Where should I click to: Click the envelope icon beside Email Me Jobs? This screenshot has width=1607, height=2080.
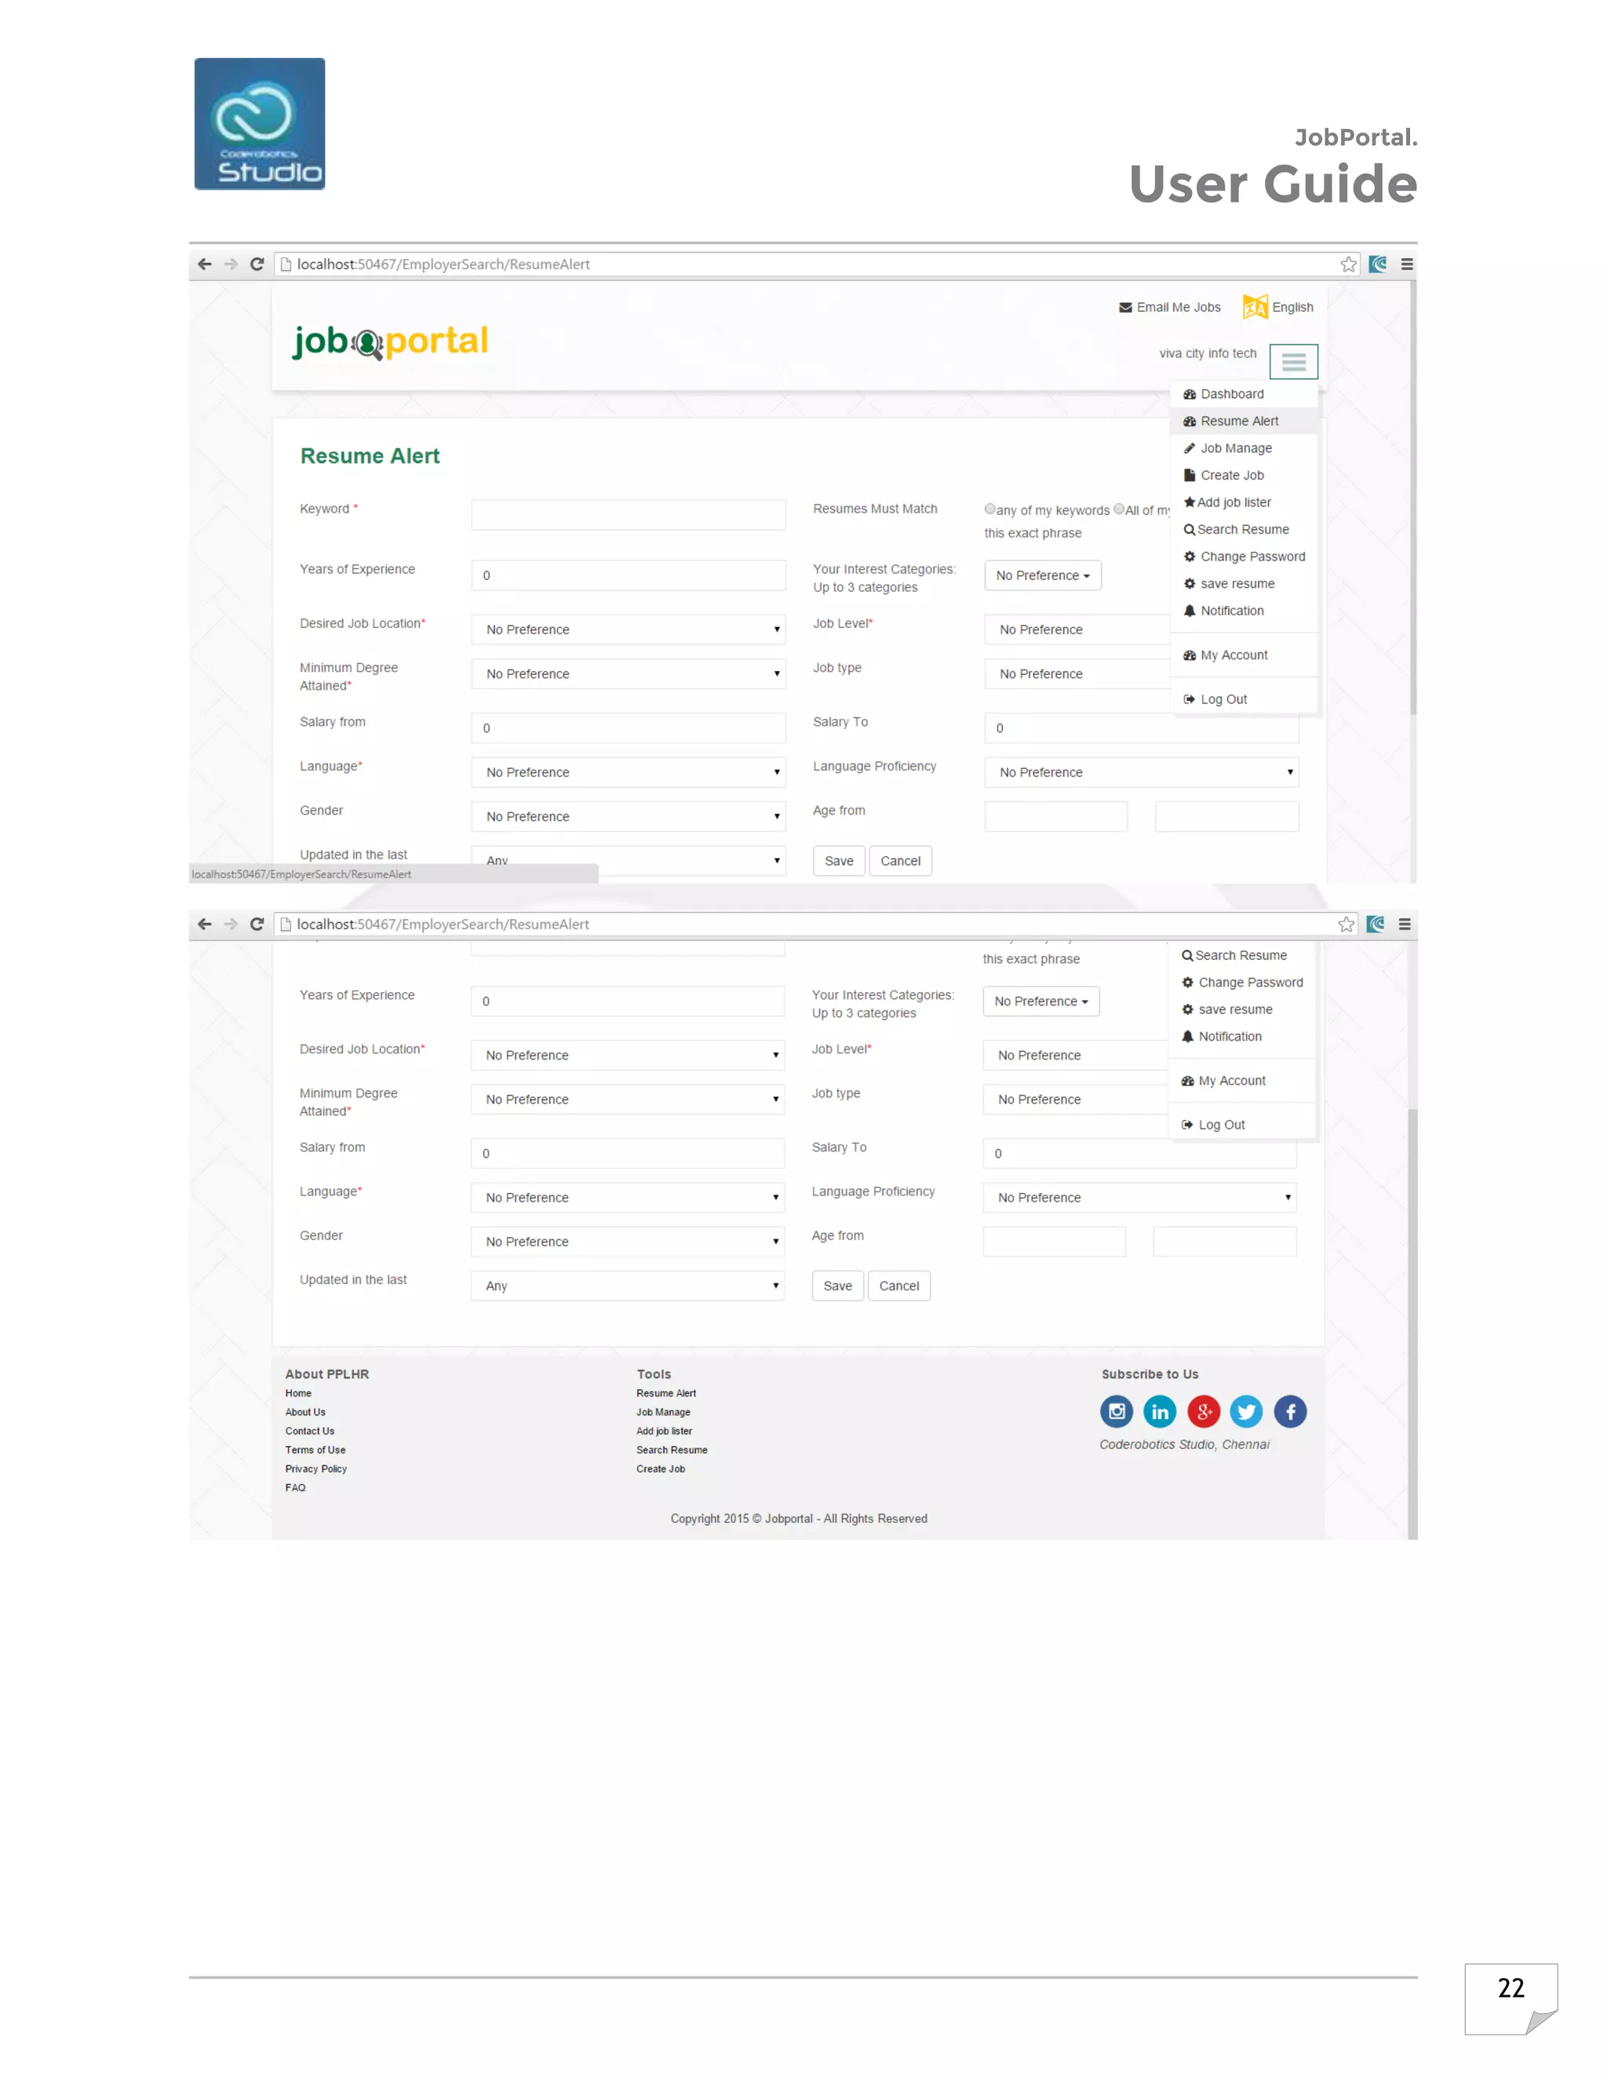point(1125,308)
